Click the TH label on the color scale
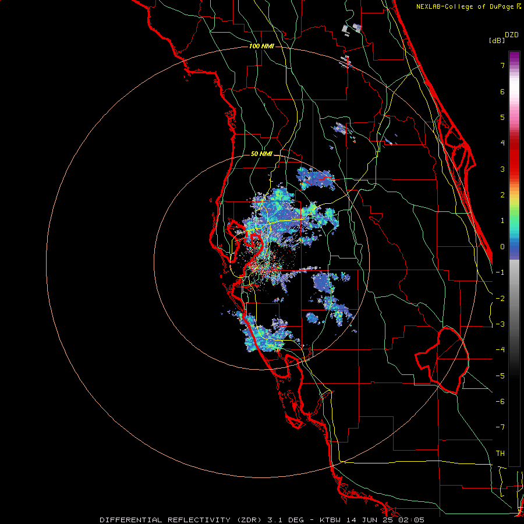This screenshot has height=524, width=524. pos(500,453)
